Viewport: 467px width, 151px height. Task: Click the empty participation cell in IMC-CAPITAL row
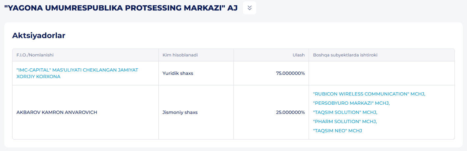pos(381,73)
